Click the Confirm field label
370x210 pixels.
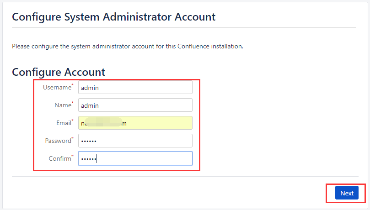coord(60,158)
